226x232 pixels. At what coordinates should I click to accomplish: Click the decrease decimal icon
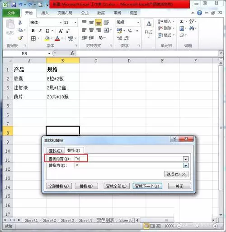(126, 38)
